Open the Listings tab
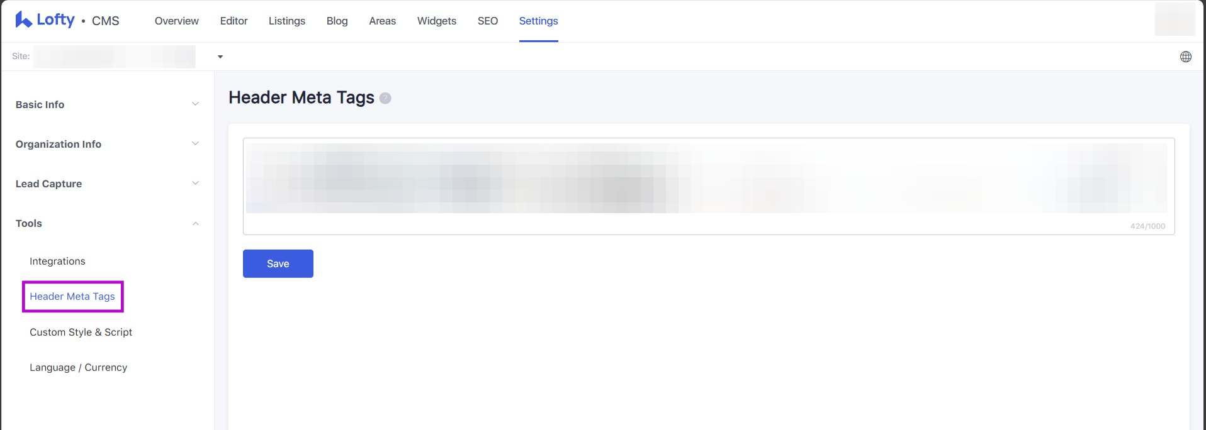This screenshot has width=1206, height=430. tap(286, 21)
